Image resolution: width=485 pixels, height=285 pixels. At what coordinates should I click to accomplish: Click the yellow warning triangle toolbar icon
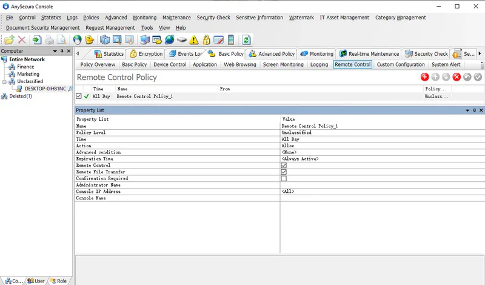[x=194, y=40]
